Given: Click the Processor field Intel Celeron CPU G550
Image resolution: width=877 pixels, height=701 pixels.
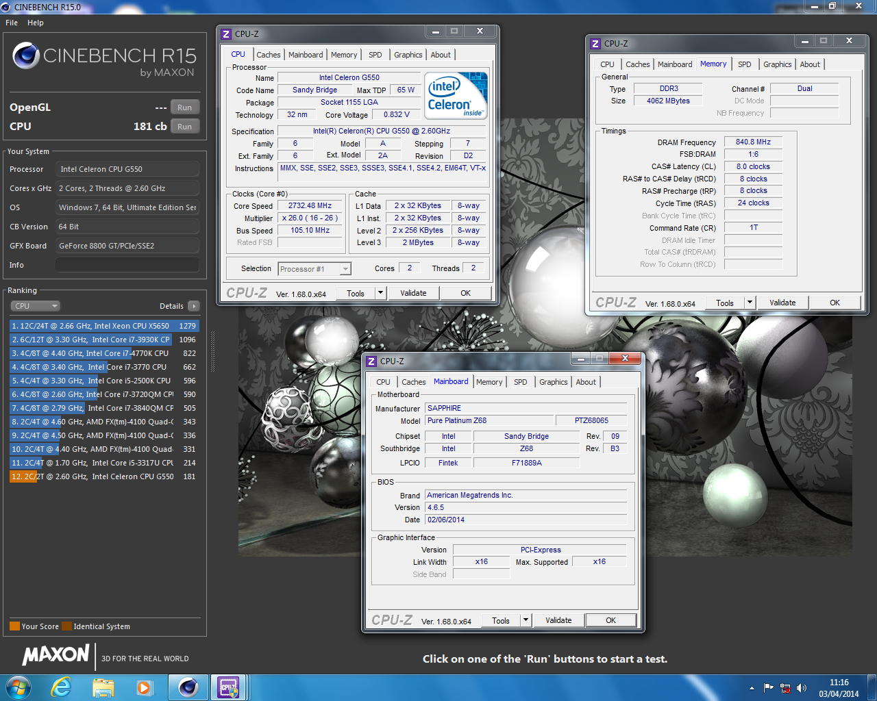Looking at the screenshot, I should pos(127,169).
